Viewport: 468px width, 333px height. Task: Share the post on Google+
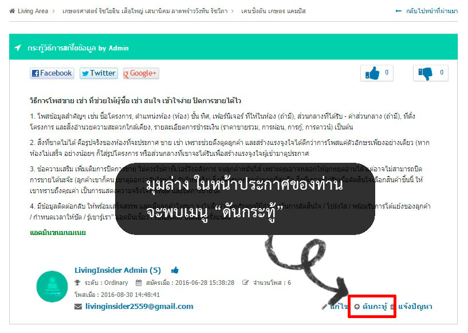point(141,73)
